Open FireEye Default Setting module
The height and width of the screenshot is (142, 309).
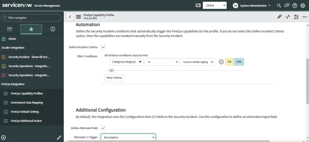pyautogui.click(x=25, y=112)
